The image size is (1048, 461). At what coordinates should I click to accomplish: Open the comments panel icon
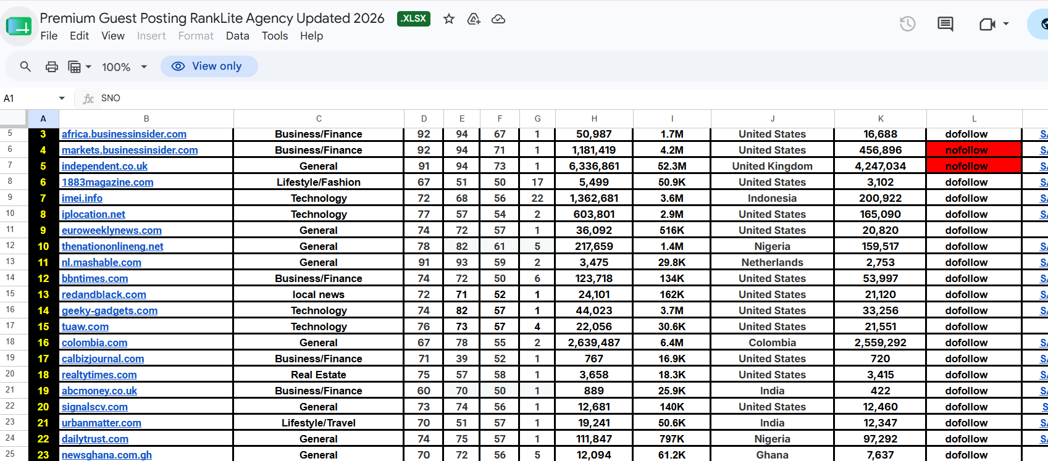(x=945, y=24)
